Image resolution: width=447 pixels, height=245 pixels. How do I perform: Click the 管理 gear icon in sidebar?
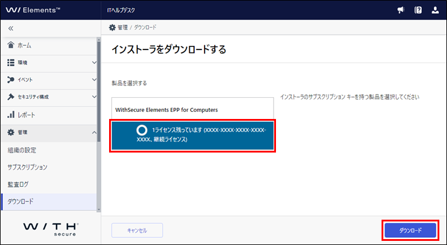[11, 133]
